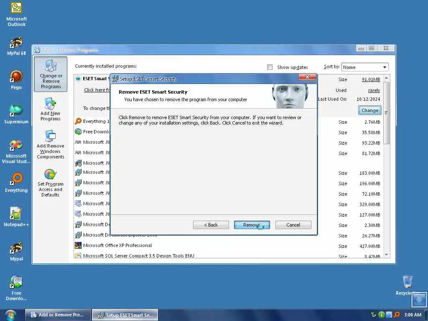This screenshot has height=321, width=428.
Task: Select the Everything program list icon
Action: pyautogui.click(x=78, y=121)
